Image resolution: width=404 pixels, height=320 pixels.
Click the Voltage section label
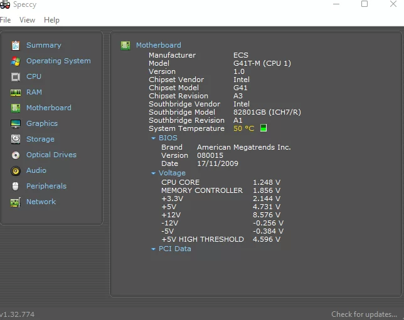172,173
